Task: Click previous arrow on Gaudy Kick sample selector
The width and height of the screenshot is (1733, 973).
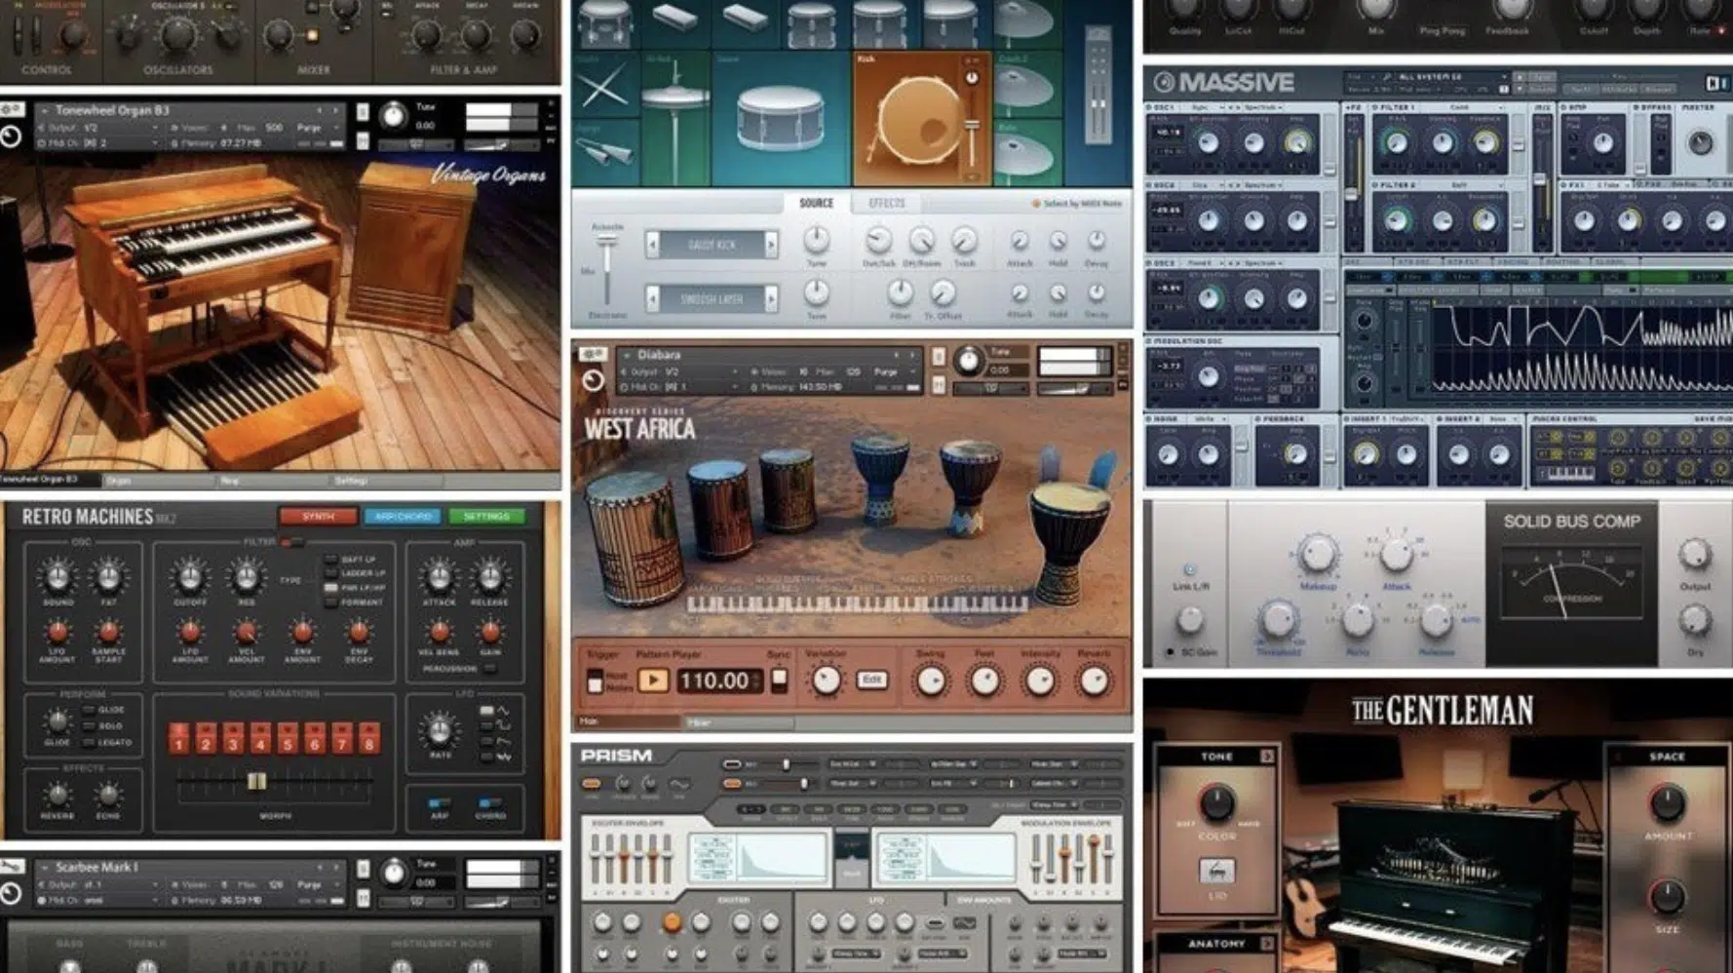Action: 652,245
